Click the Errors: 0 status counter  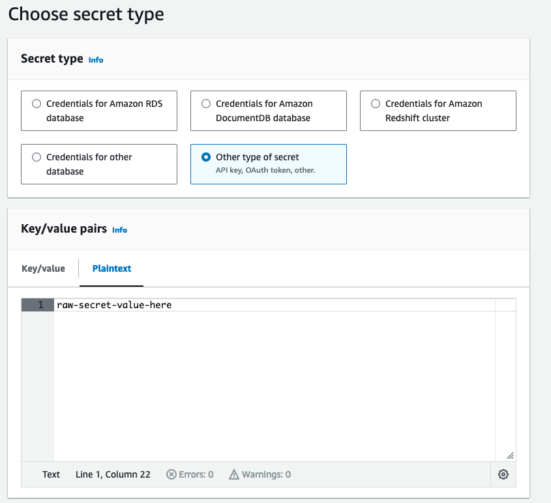pyautogui.click(x=190, y=474)
